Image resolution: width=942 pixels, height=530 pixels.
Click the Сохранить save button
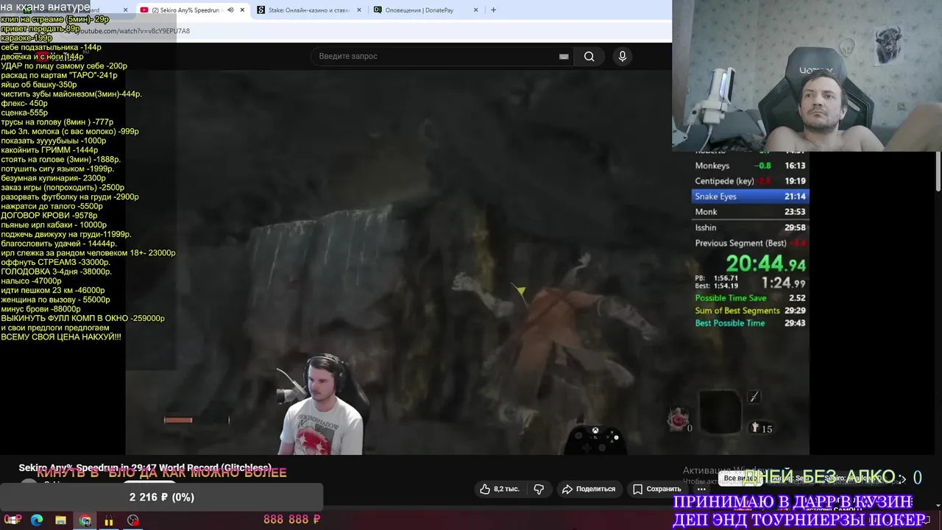click(657, 489)
